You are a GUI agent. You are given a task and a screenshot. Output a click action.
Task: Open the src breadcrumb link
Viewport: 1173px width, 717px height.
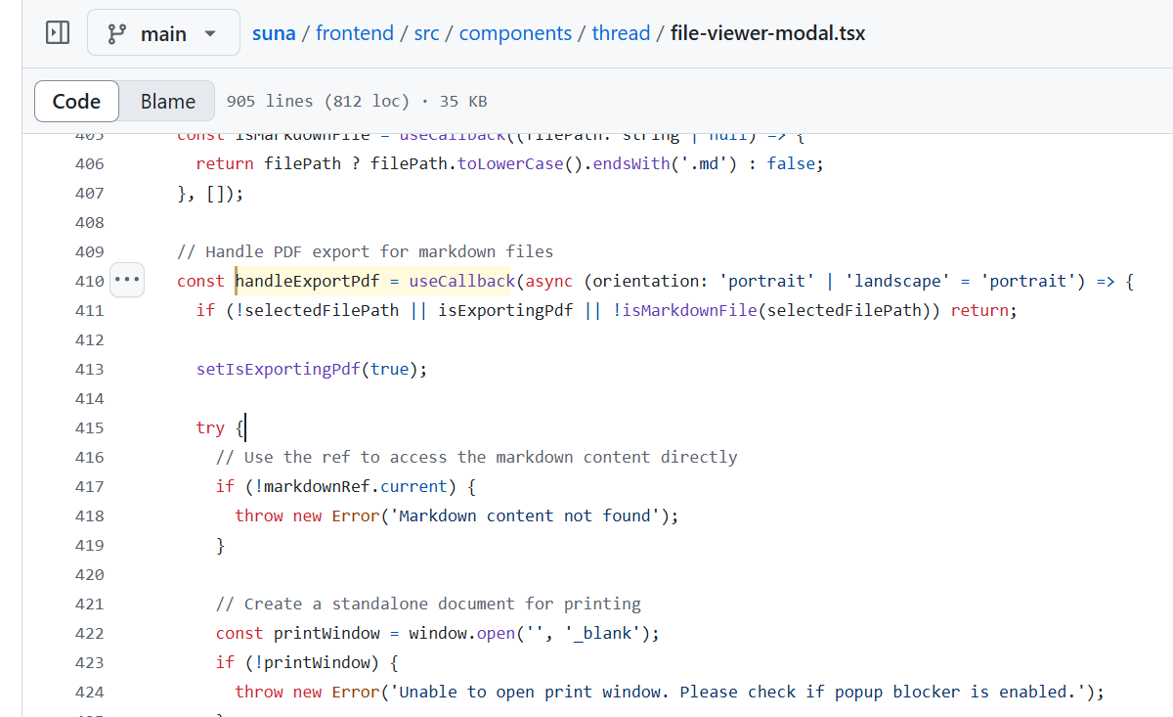(x=426, y=32)
